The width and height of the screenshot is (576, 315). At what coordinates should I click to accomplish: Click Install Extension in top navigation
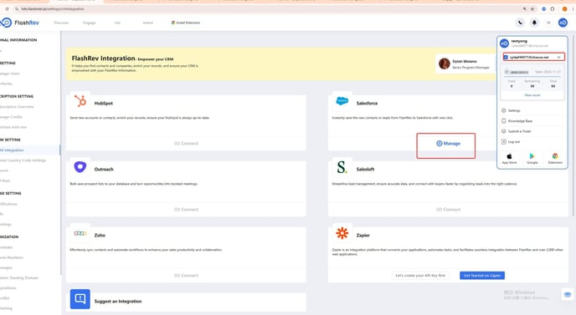(x=186, y=23)
